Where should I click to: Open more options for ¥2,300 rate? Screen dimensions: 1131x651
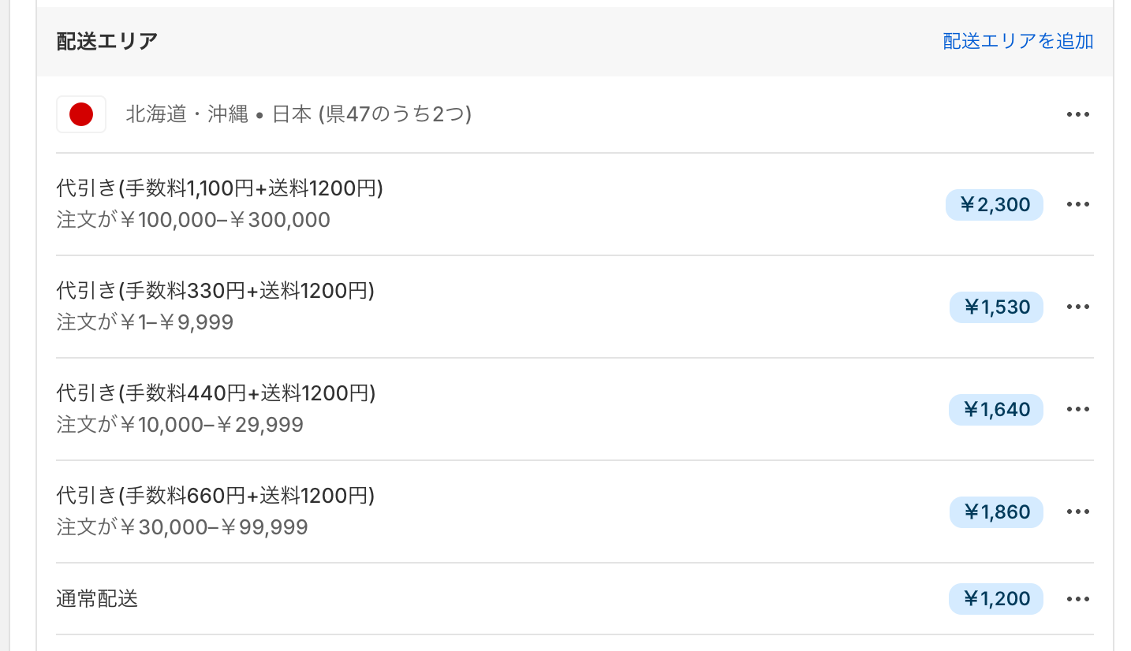pyautogui.click(x=1077, y=205)
